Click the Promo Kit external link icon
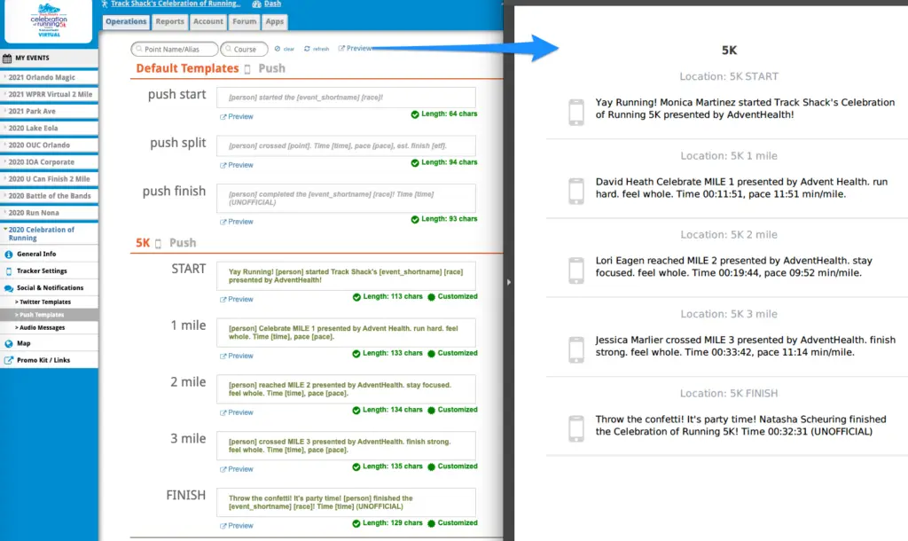This screenshot has width=908, height=541. (x=9, y=360)
